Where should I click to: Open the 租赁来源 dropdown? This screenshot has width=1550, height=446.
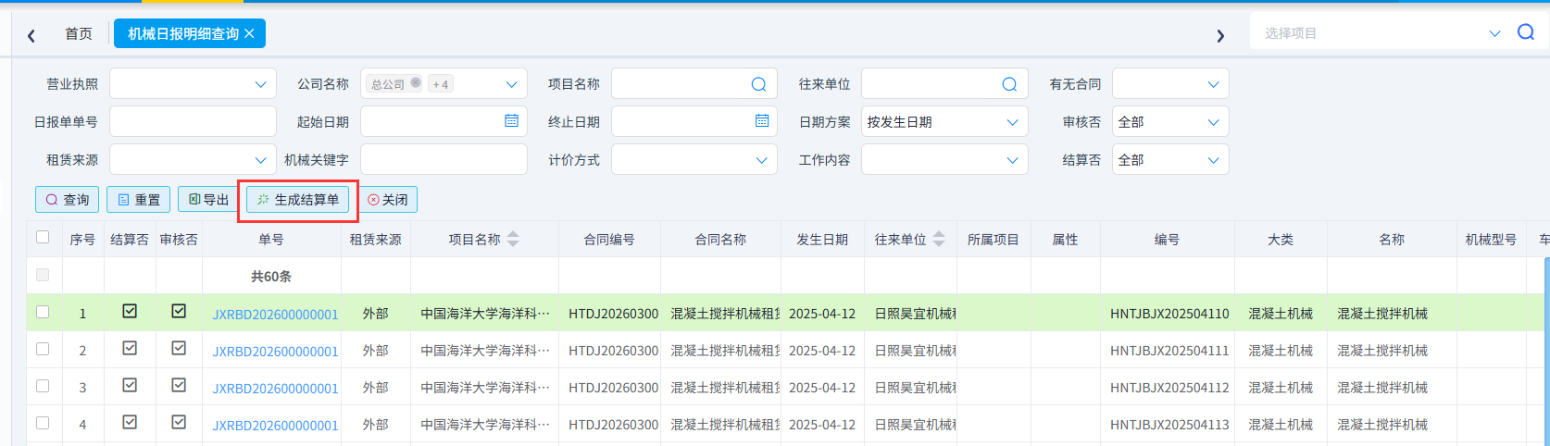point(193,159)
